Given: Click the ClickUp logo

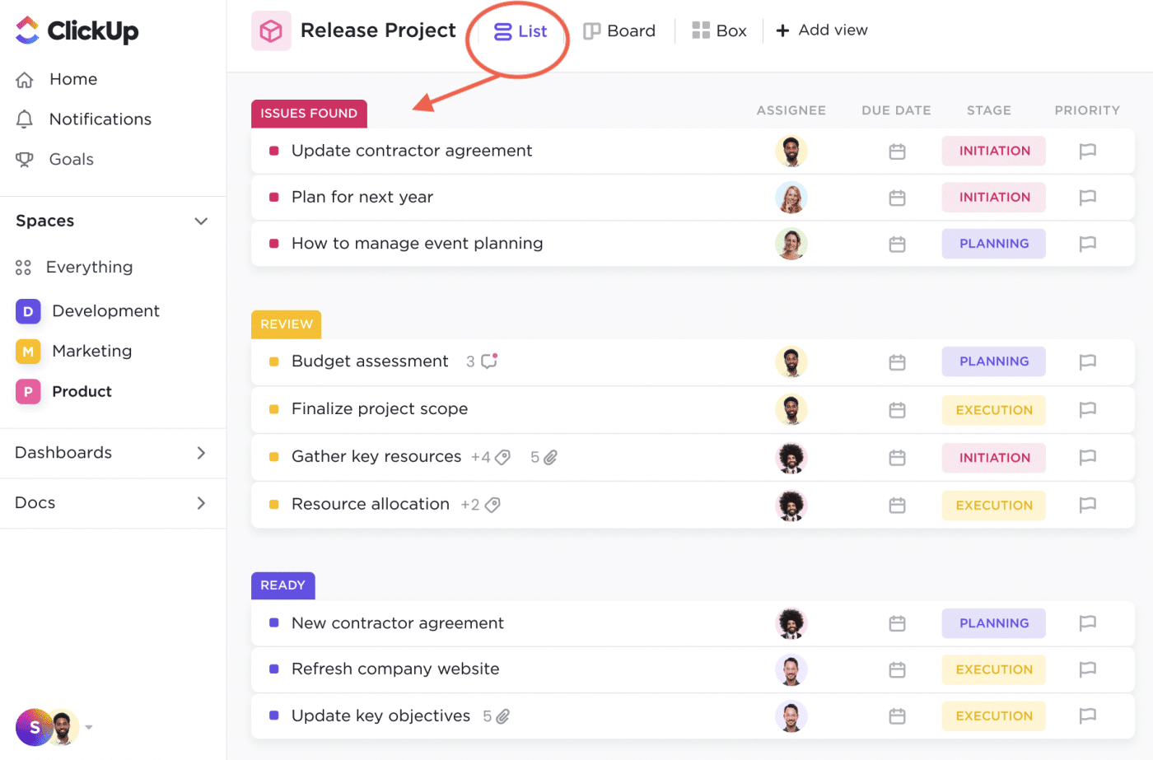Looking at the screenshot, I should tap(77, 30).
